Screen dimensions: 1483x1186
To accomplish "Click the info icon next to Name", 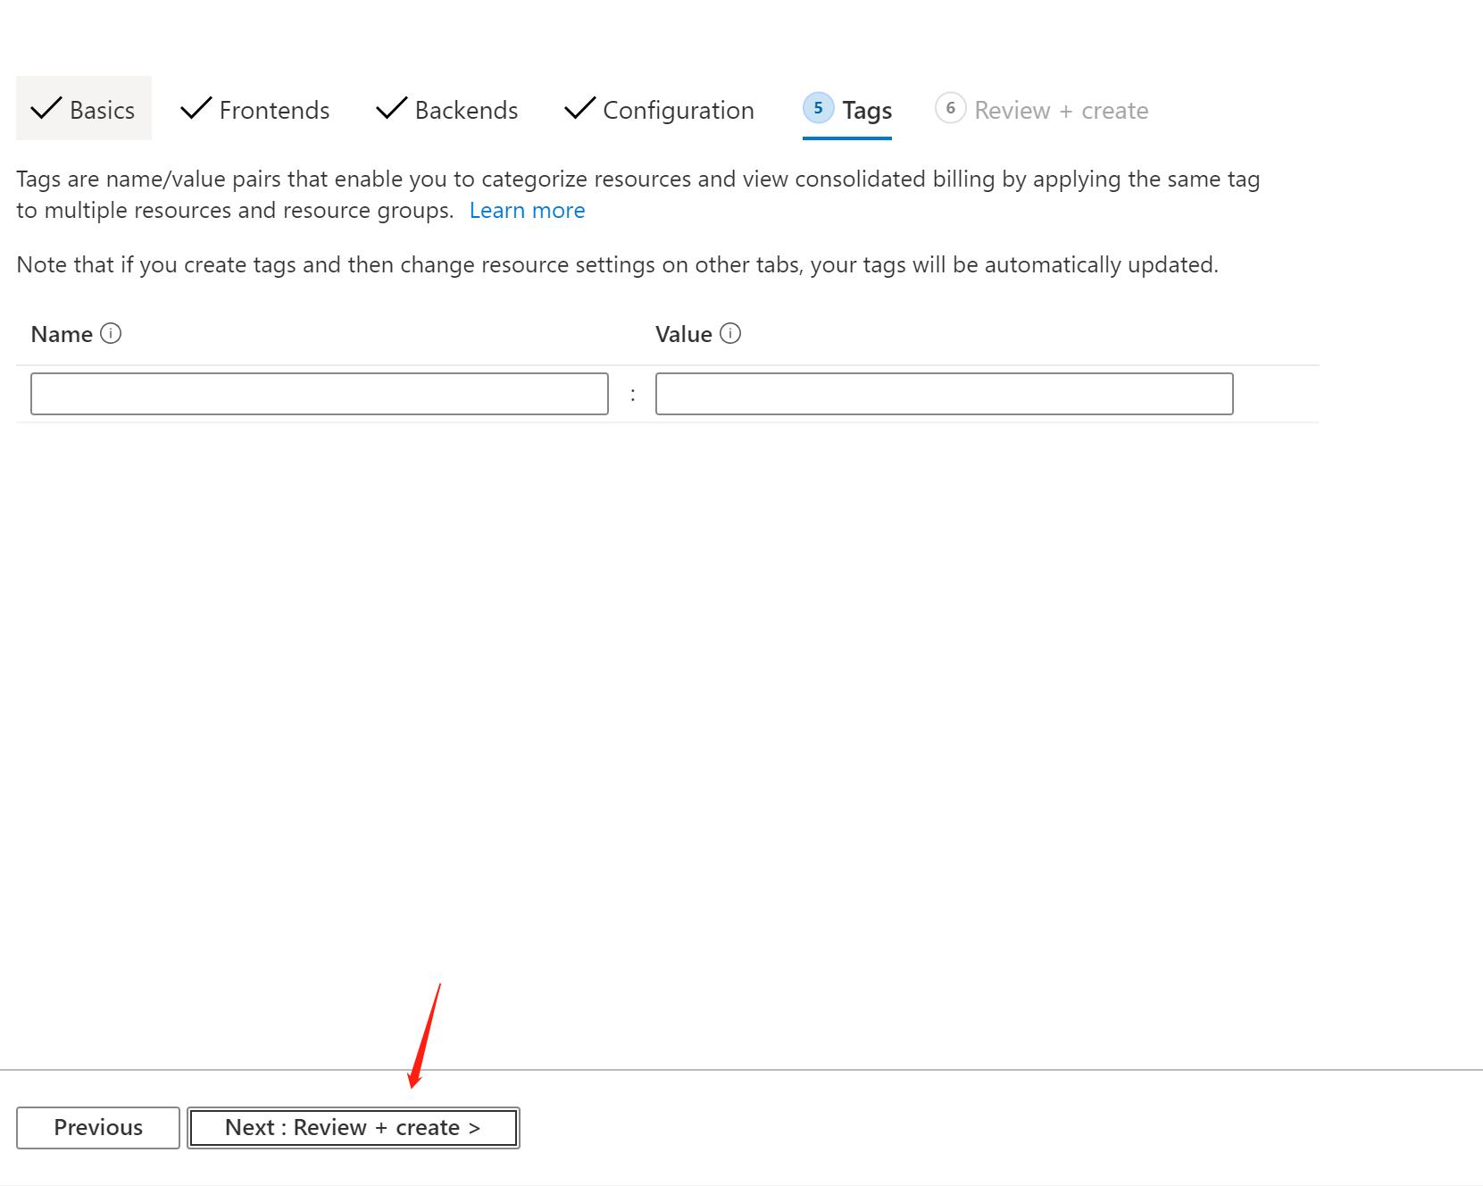I will coord(112,334).
